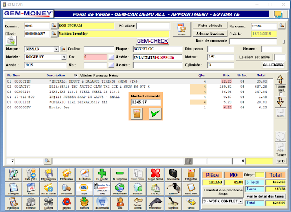Click the Compte dollar sign icon

pyautogui.click(x=49, y=203)
